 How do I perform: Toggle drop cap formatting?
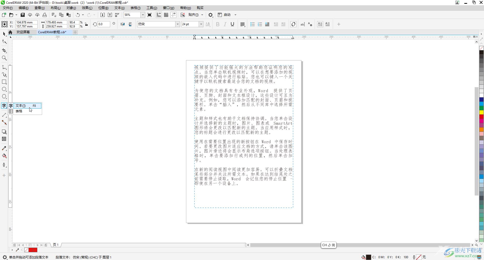pyautogui.click(x=267, y=24)
